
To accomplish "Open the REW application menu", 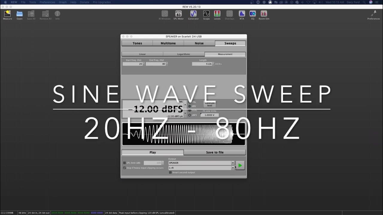I will pyautogui.click(x=14, y=2).
